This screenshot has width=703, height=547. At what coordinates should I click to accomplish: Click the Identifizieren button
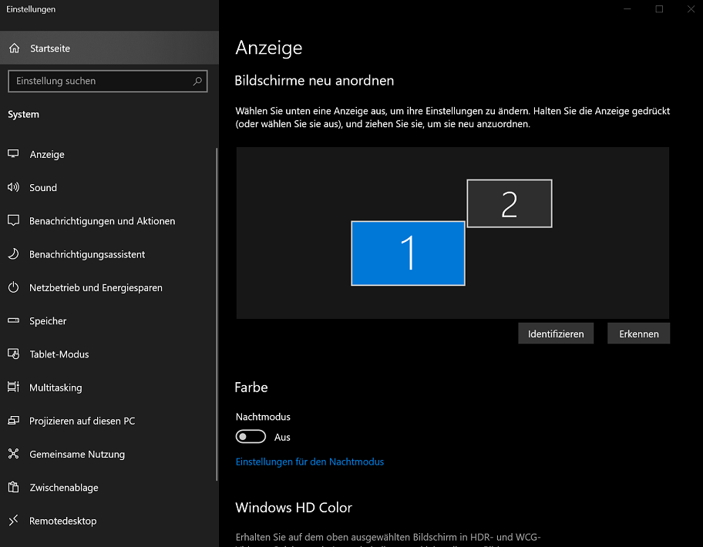[556, 334]
